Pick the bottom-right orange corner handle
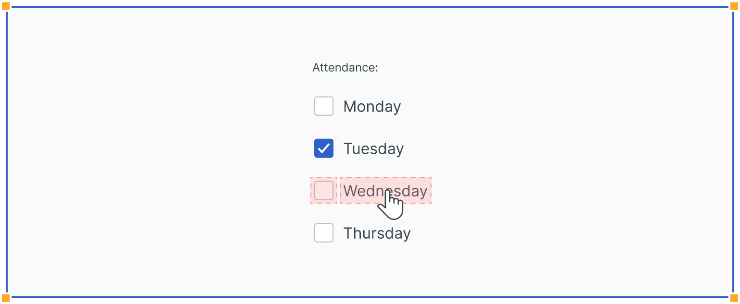740x304 pixels. 734,298
